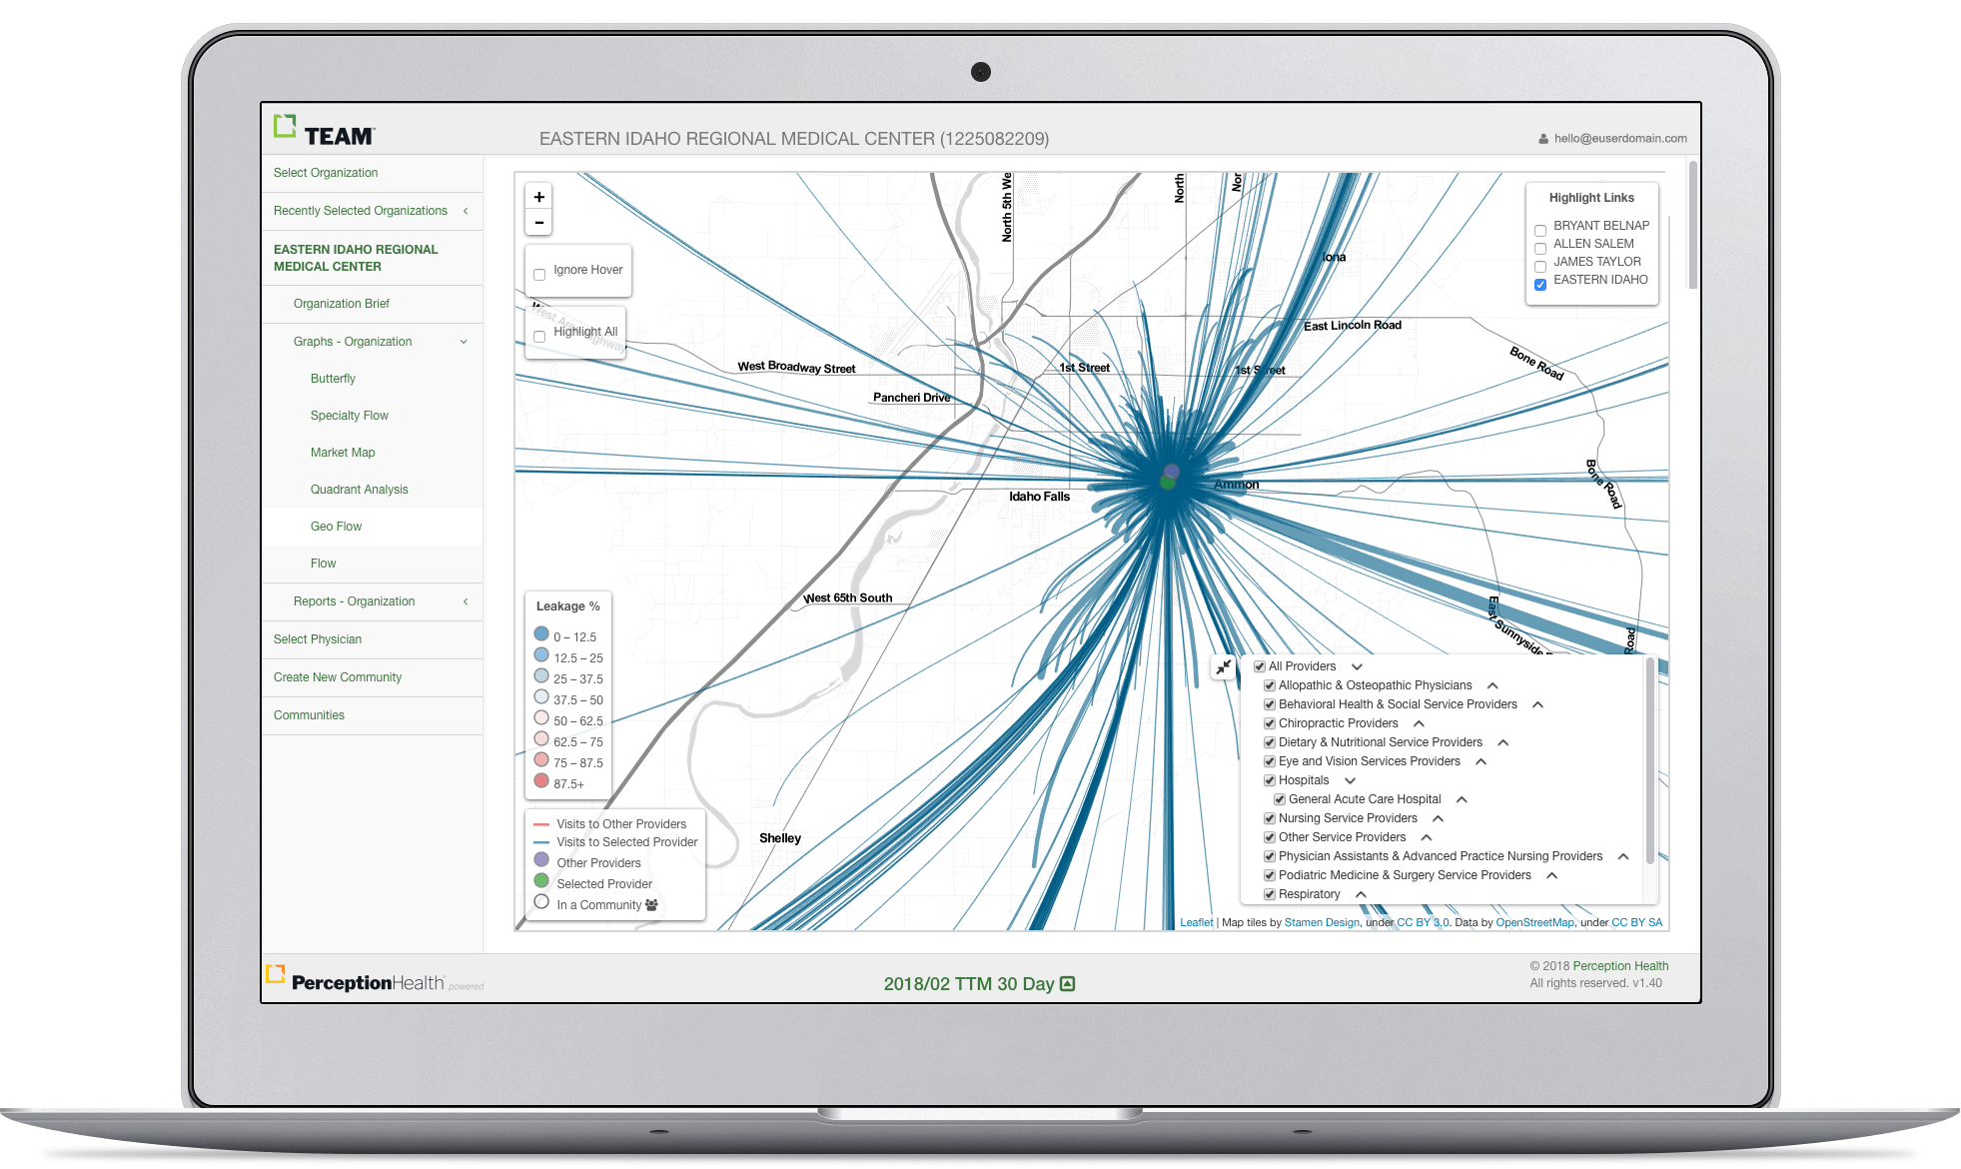The image size is (1961, 1169).
Task: Collapse the Hospitals group
Action: coord(1351,780)
